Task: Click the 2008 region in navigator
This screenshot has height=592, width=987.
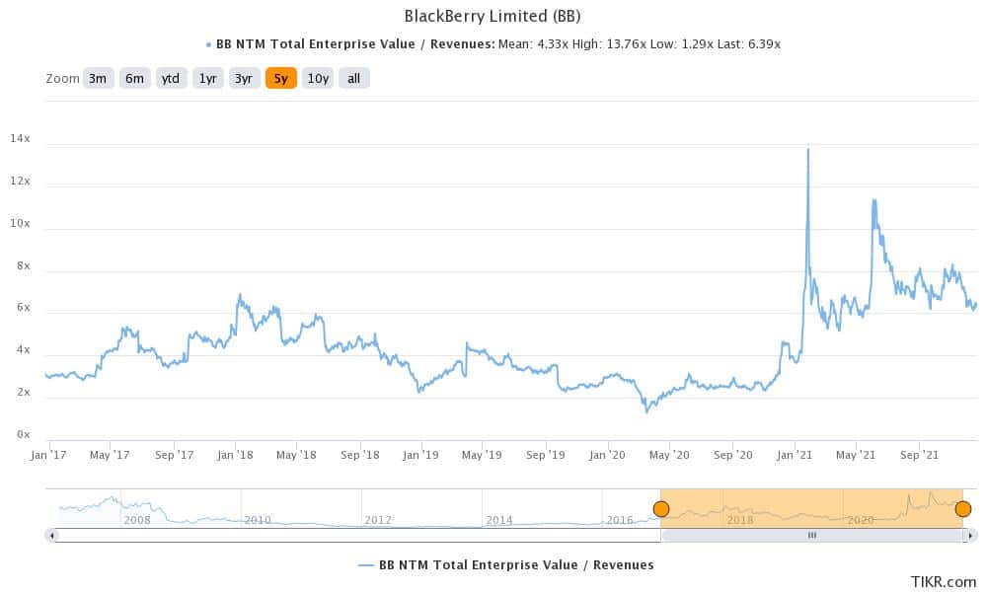Action: tap(137, 520)
